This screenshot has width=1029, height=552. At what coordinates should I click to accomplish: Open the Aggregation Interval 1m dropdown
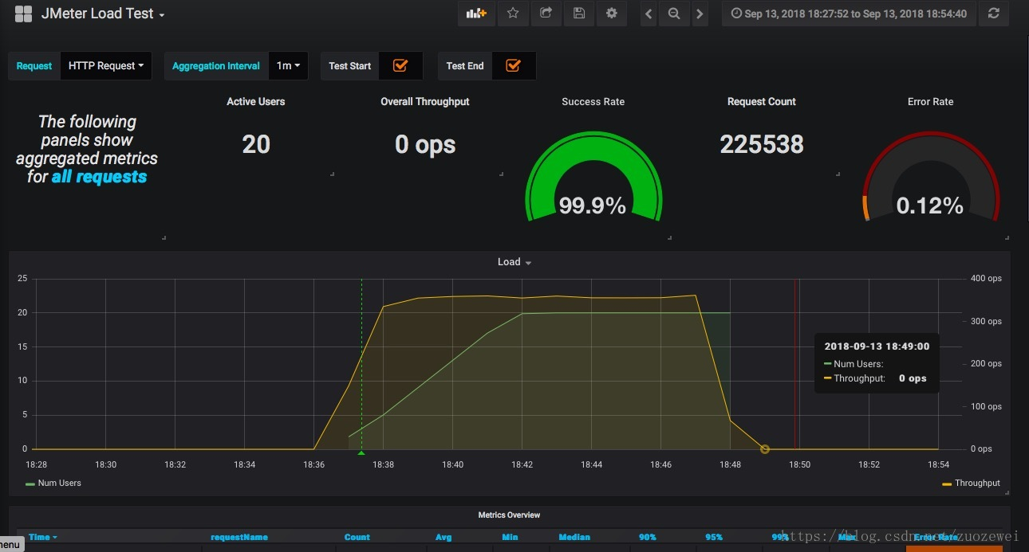(x=288, y=66)
